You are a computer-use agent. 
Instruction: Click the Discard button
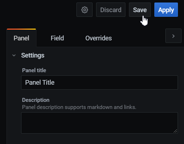click(x=111, y=10)
